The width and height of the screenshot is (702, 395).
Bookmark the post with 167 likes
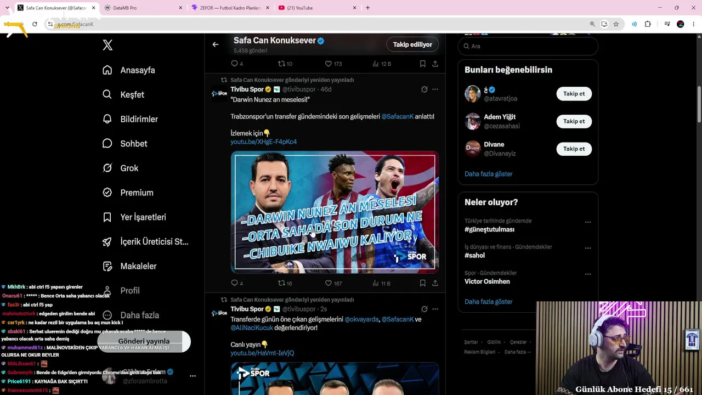pyautogui.click(x=422, y=283)
